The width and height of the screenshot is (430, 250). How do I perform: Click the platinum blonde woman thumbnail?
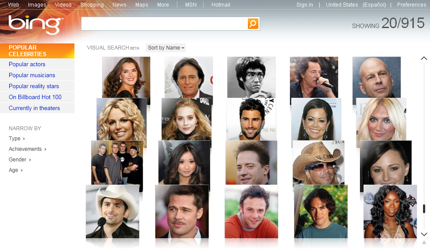pos(381,119)
